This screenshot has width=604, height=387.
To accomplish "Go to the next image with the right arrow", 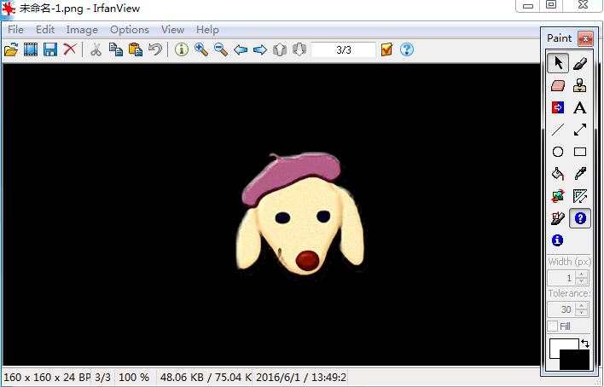I will 260,49.
